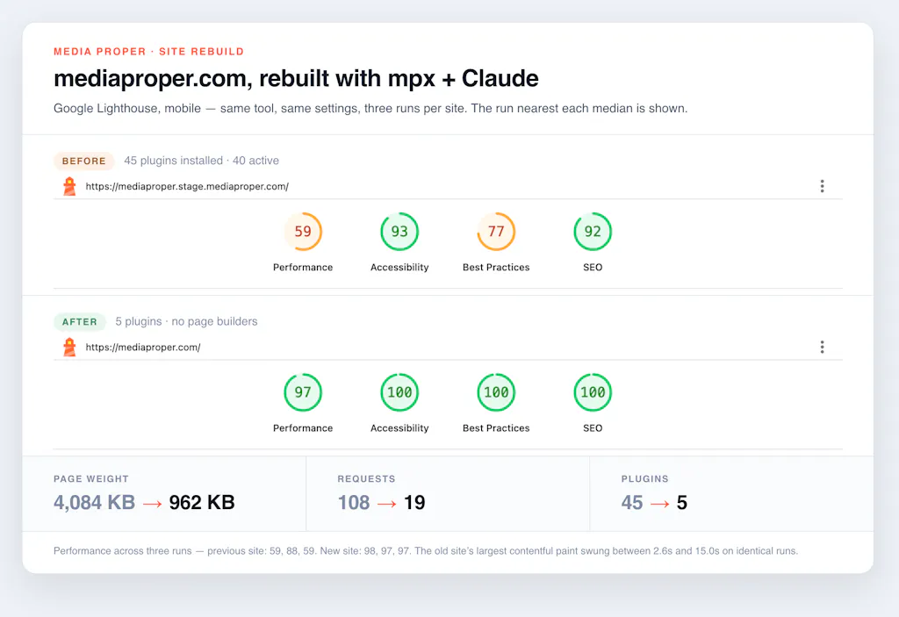
Task: Click the Best Practices label in the Before report
Action: click(496, 267)
